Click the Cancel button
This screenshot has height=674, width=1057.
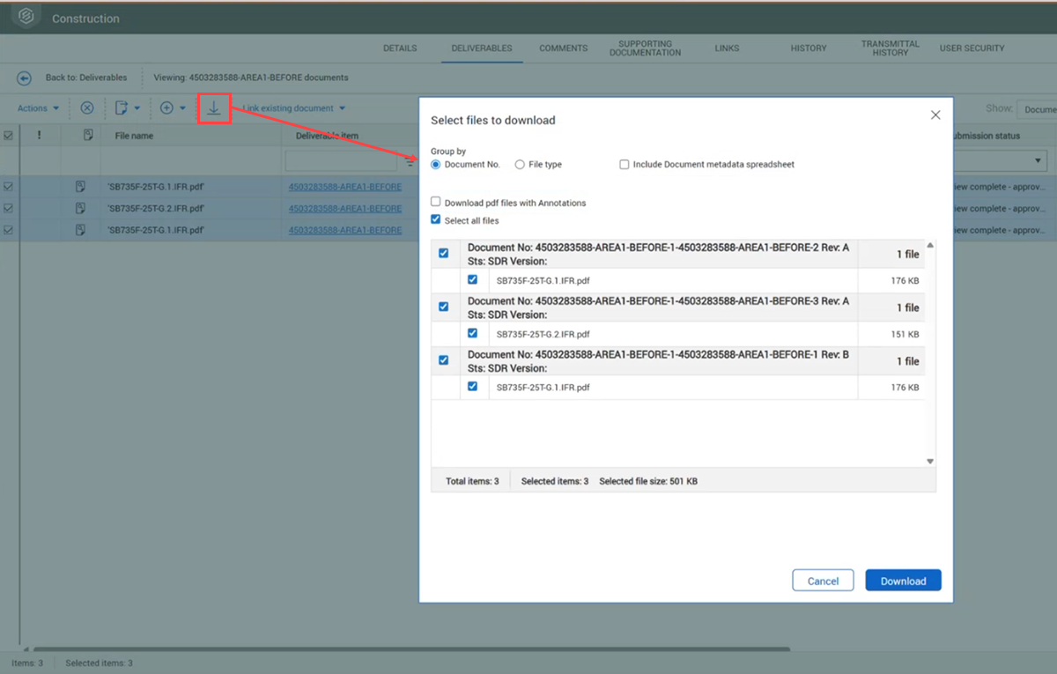click(824, 581)
